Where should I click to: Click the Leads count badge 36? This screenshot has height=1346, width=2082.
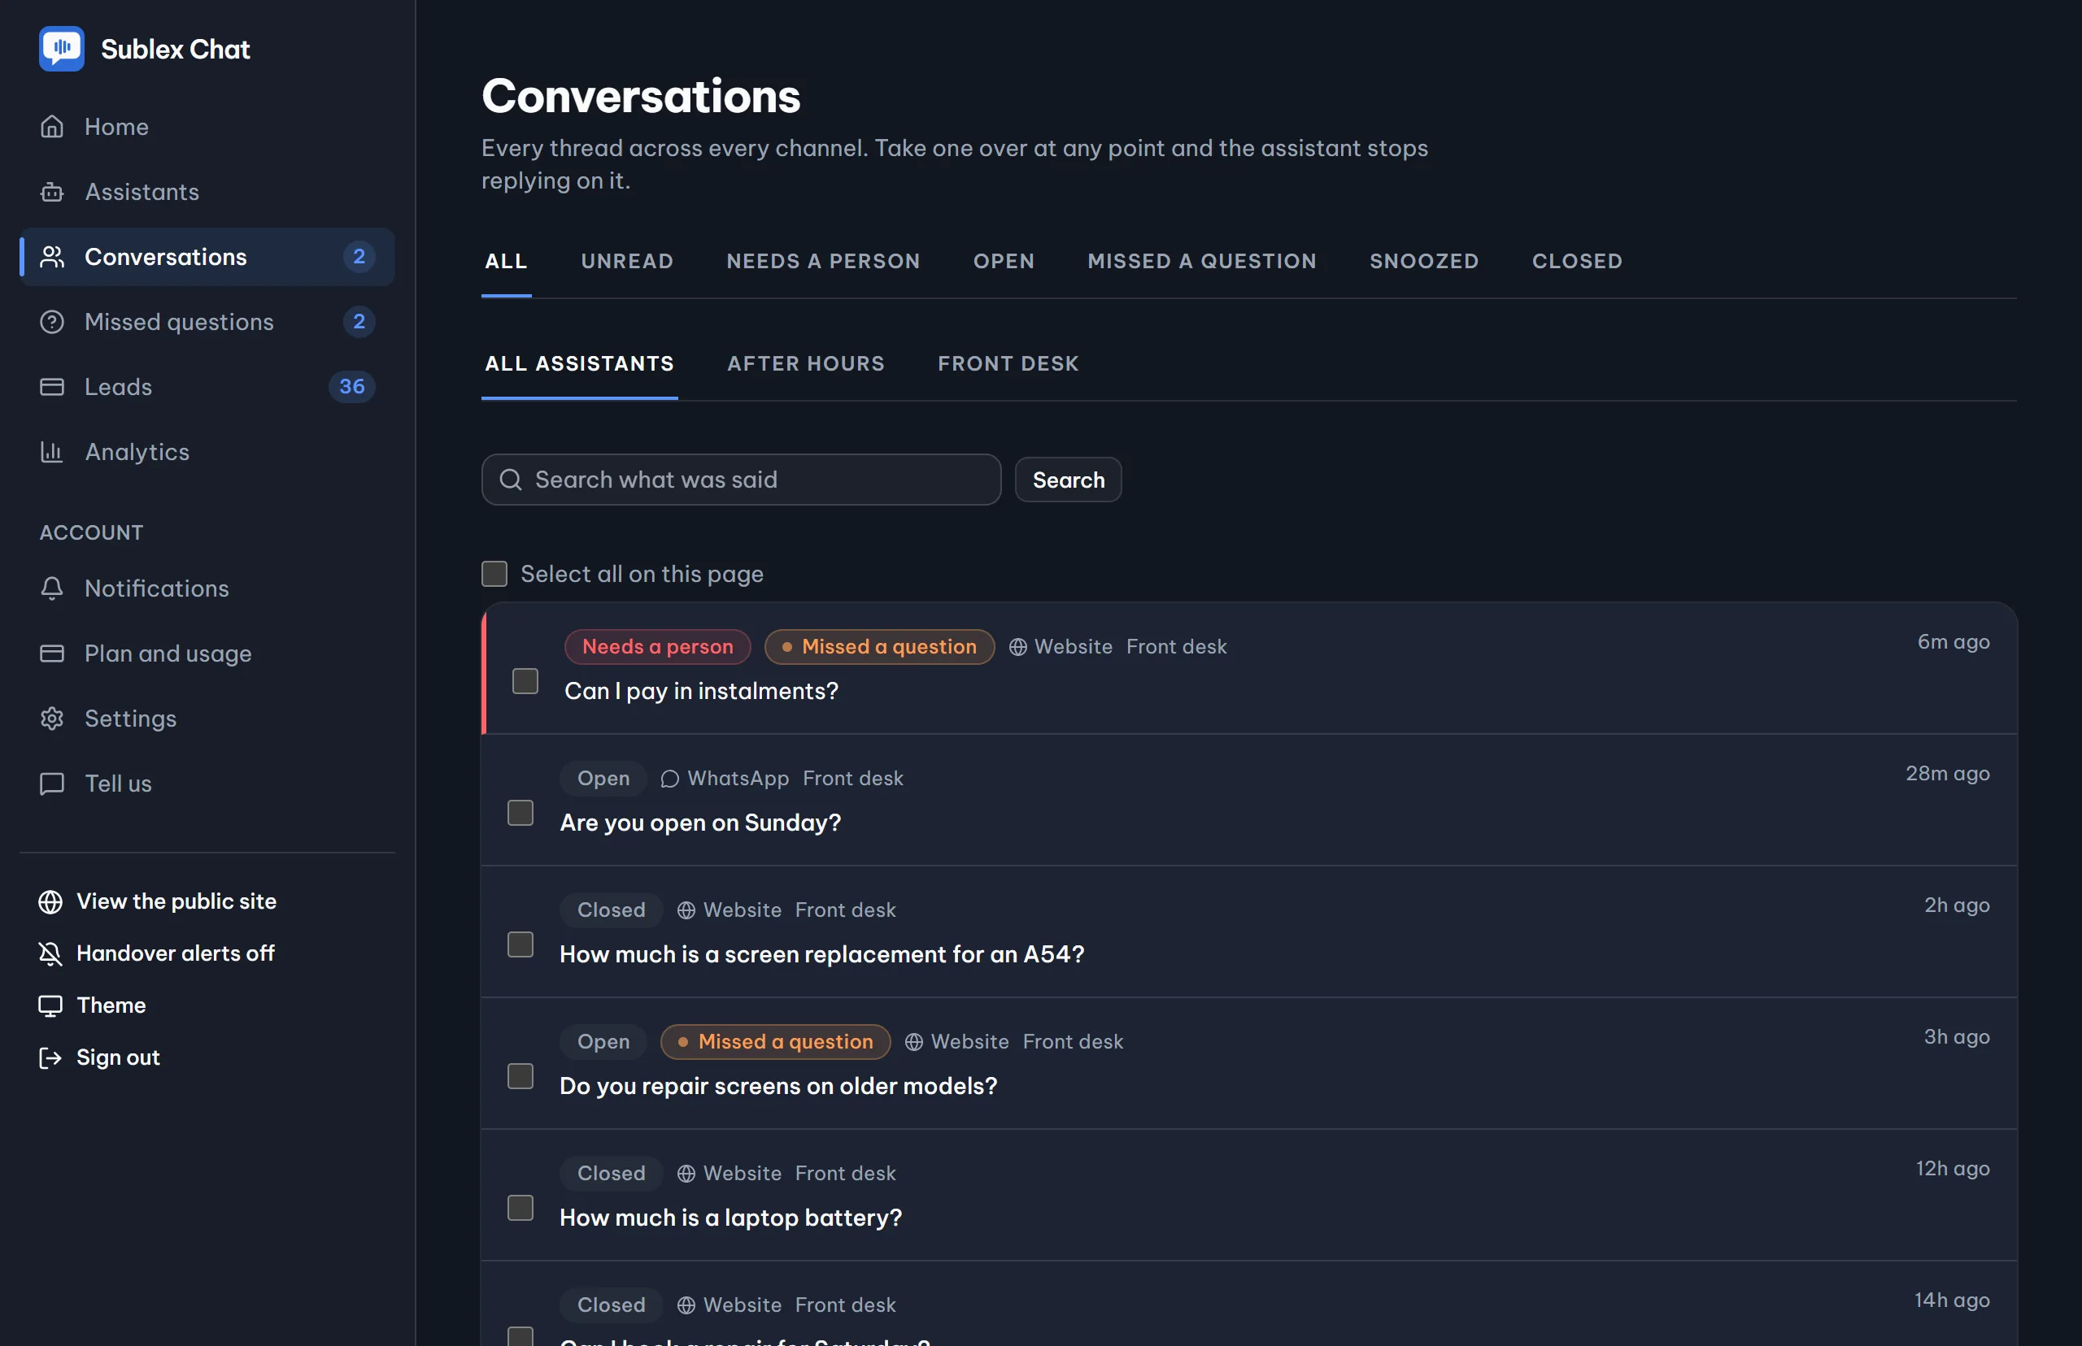[351, 386]
